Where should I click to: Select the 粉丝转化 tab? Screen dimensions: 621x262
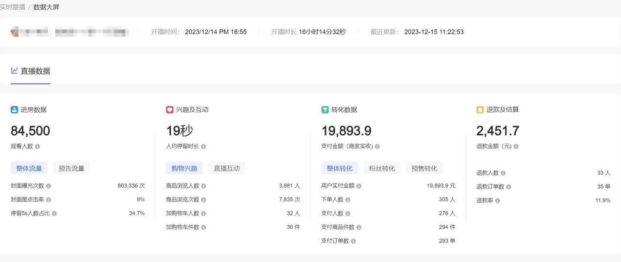(x=382, y=168)
